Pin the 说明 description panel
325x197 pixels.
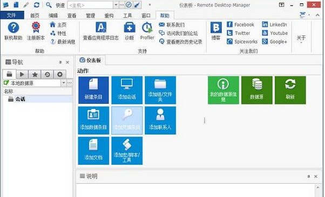point(309,177)
